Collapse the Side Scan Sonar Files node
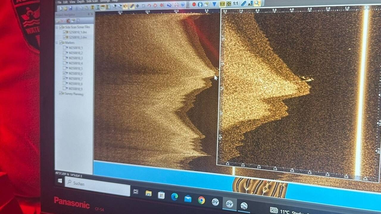The width and height of the screenshot is (381, 214). pos(57,27)
